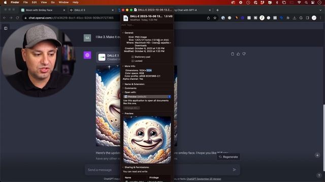Open Chrome downloads icon
The width and height of the screenshot is (325, 182).
(x=295, y=18)
